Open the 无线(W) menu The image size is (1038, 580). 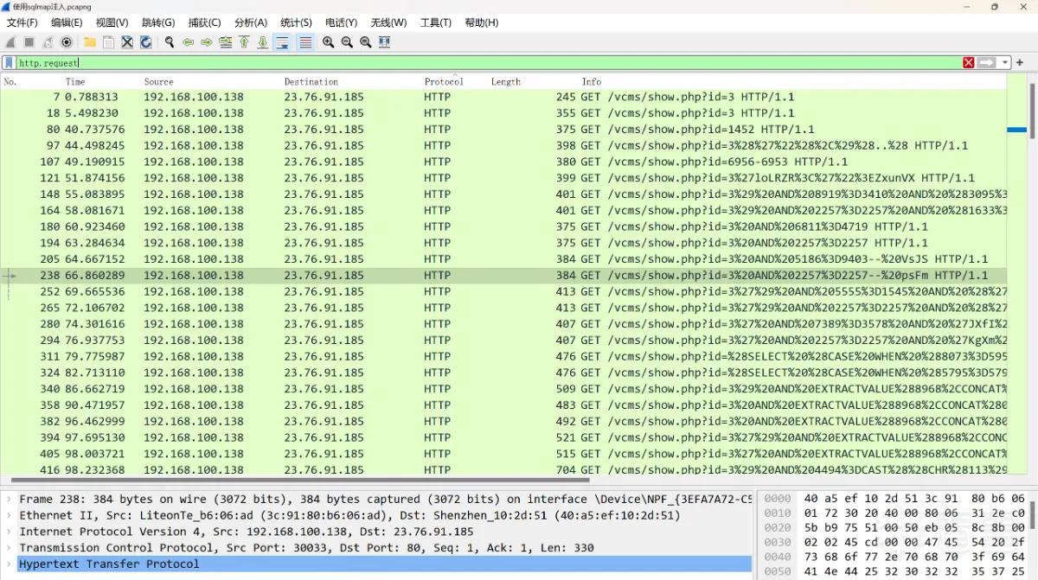tap(388, 22)
